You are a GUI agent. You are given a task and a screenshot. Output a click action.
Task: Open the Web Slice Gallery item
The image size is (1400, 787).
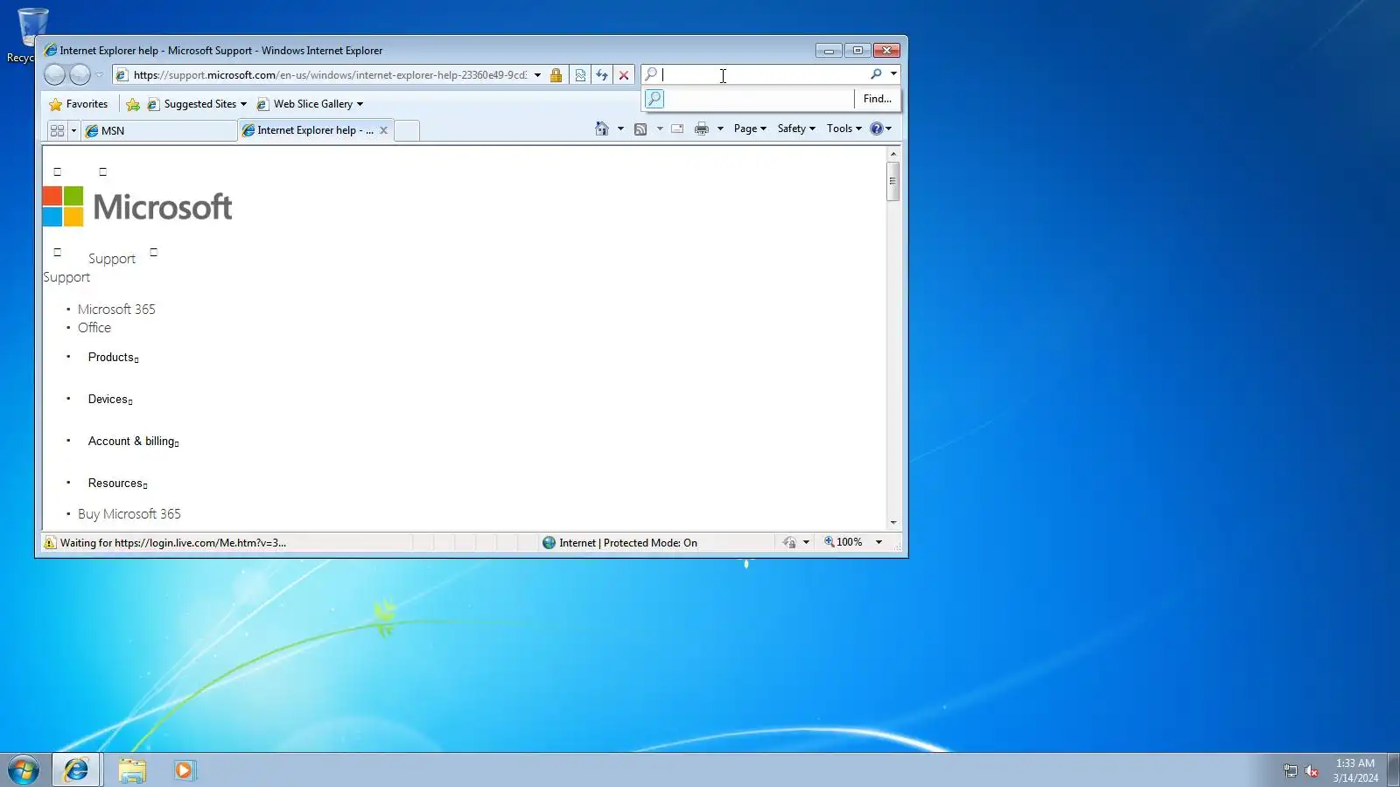tap(310, 104)
